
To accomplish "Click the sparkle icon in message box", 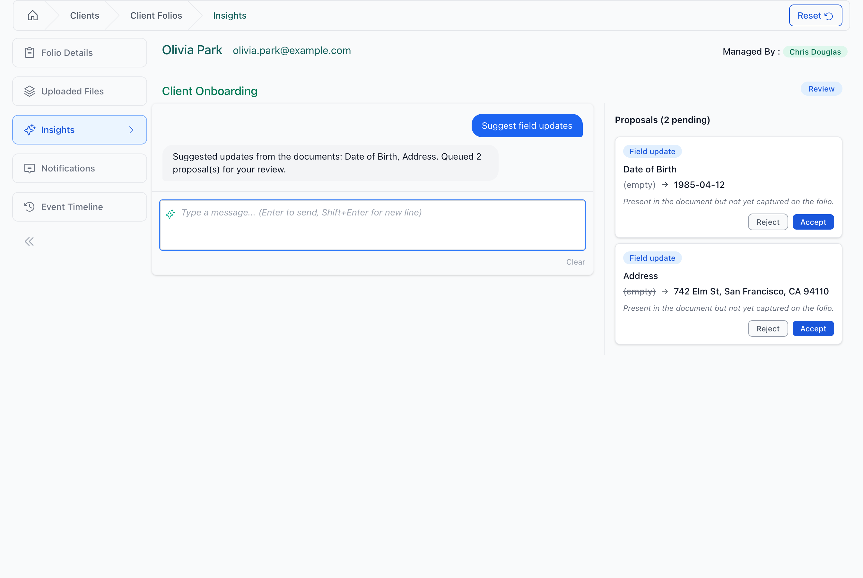I will pyautogui.click(x=170, y=214).
